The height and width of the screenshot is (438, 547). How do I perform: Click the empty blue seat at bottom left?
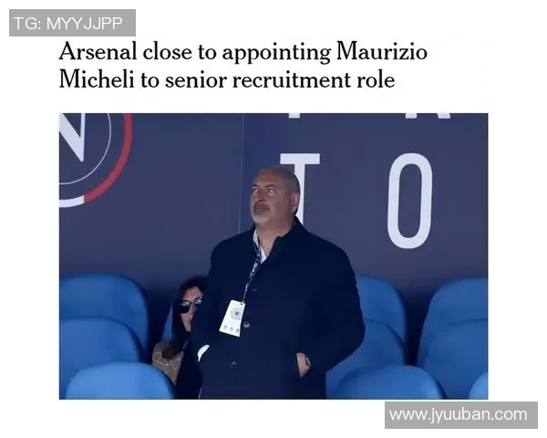pyautogui.click(x=119, y=382)
